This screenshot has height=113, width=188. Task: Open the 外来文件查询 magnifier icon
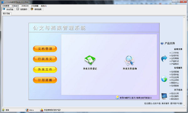(x=129, y=60)
